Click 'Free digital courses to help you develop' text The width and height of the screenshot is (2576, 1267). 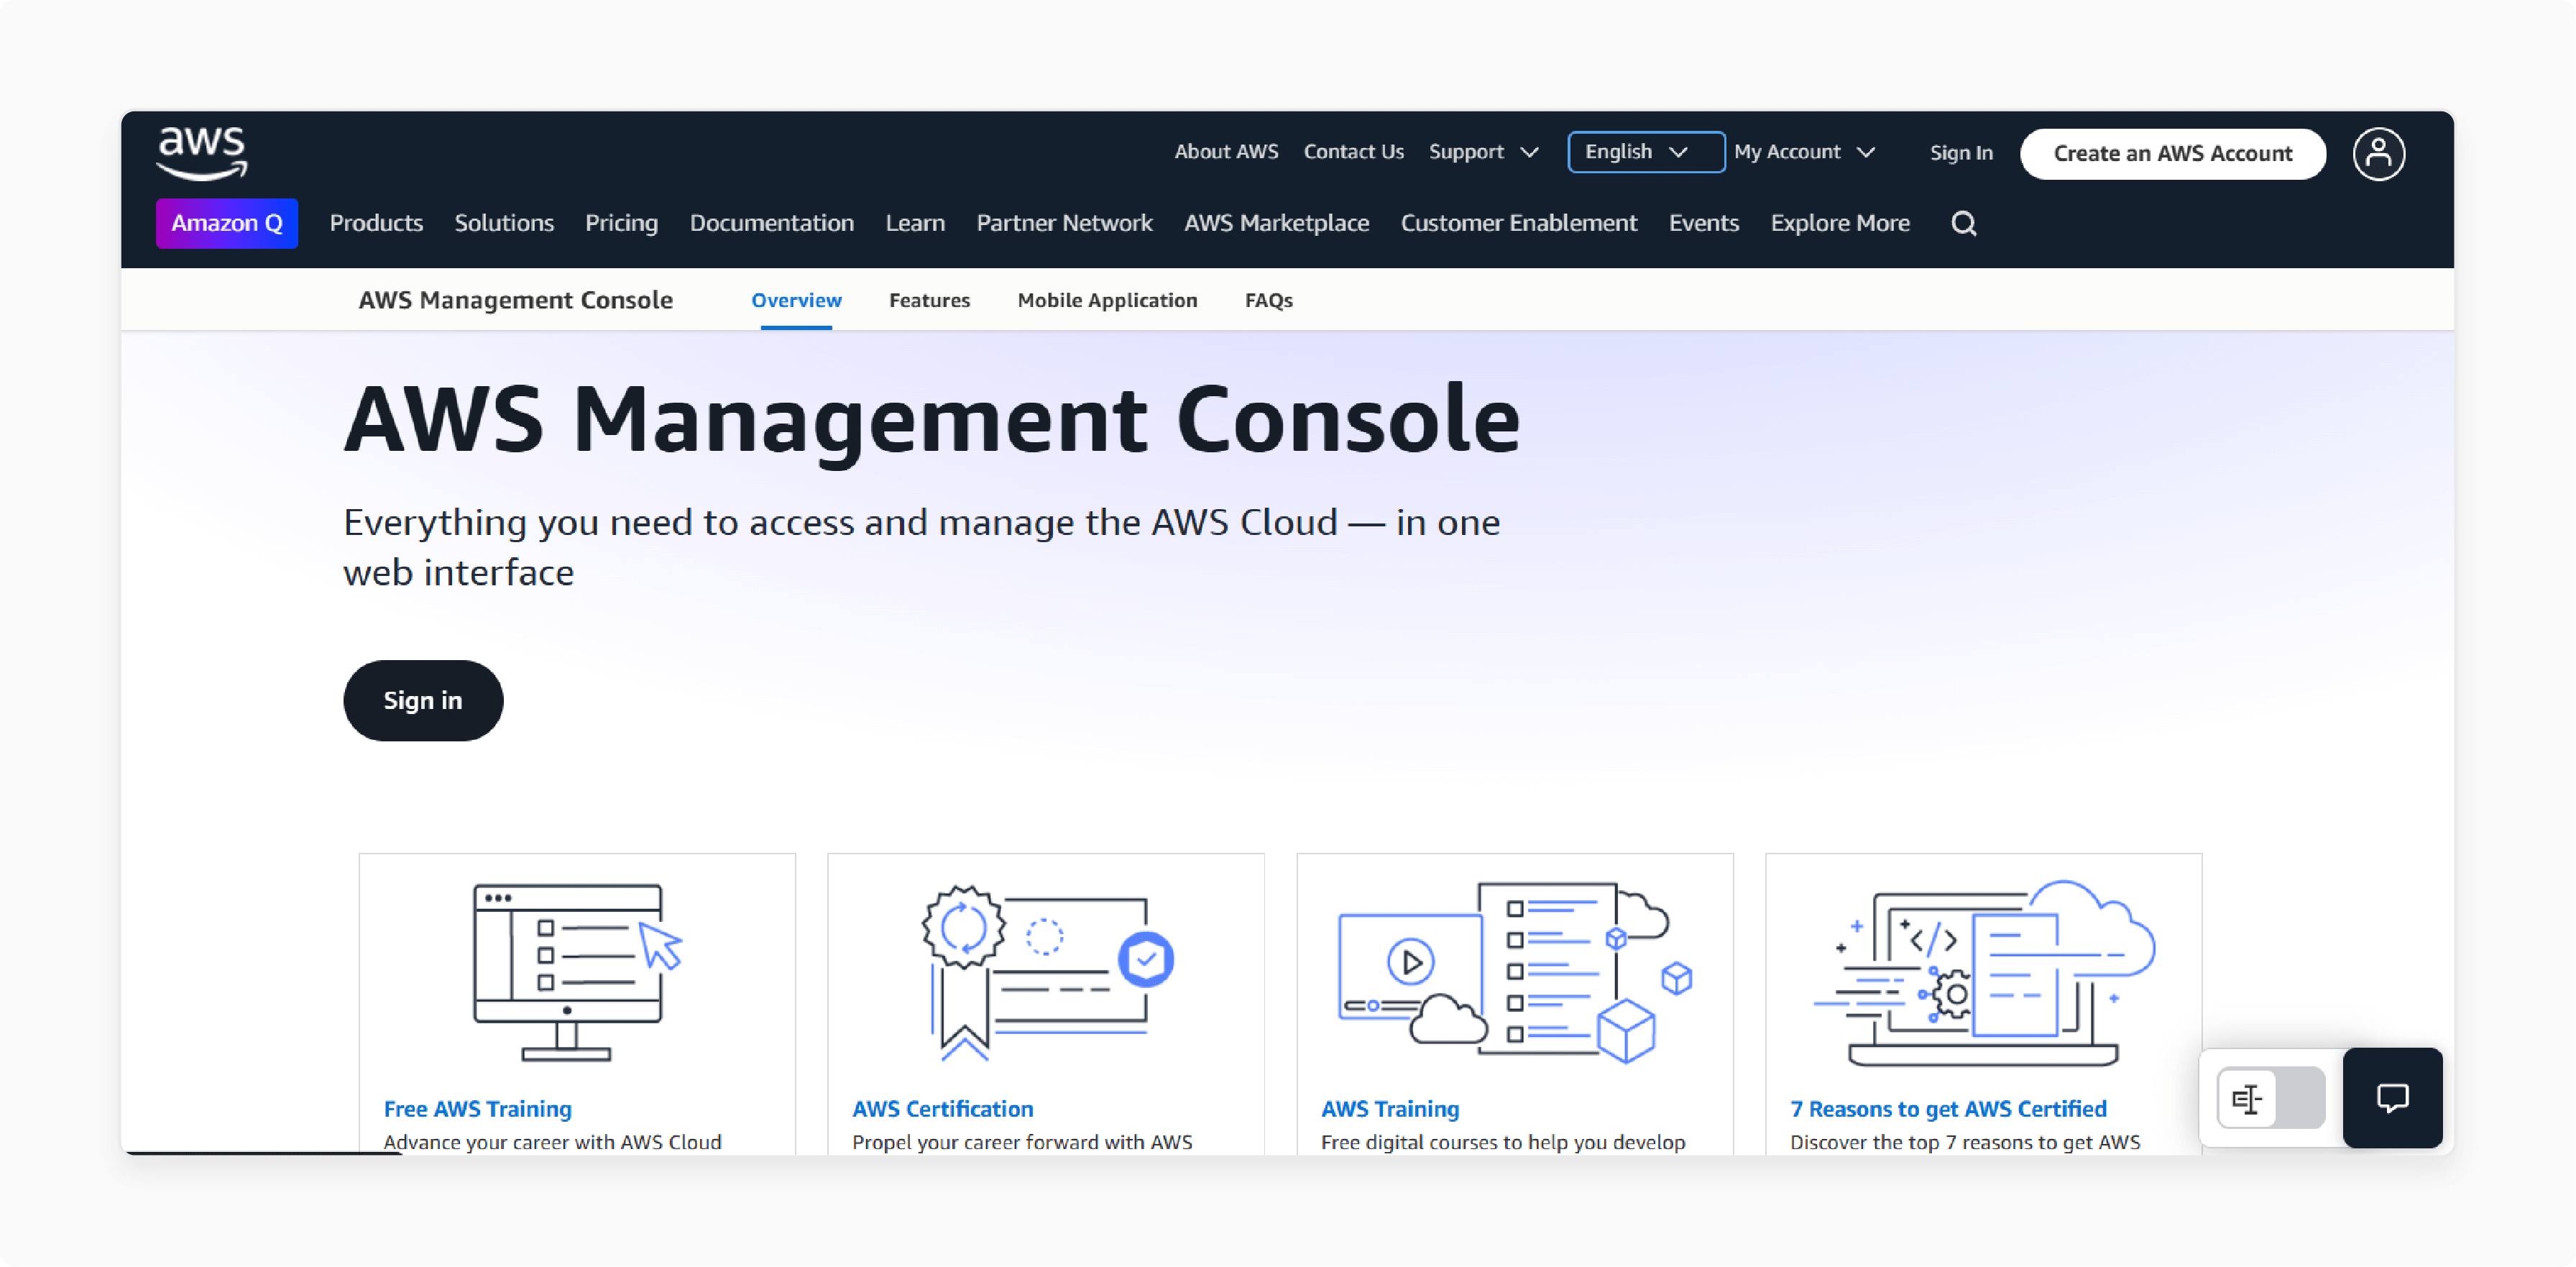click(x=1503, y=1142)
